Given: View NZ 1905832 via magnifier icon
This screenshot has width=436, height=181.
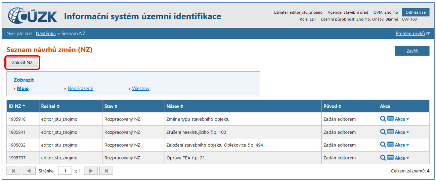Looking at the screenshot, I should click(x=383, y=145).
